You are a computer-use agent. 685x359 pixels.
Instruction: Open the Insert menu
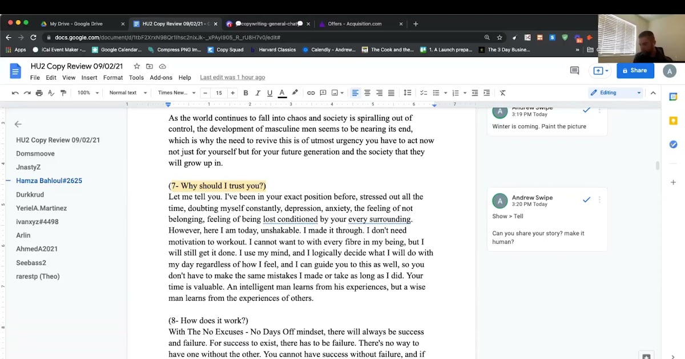(x=89, y=77)
